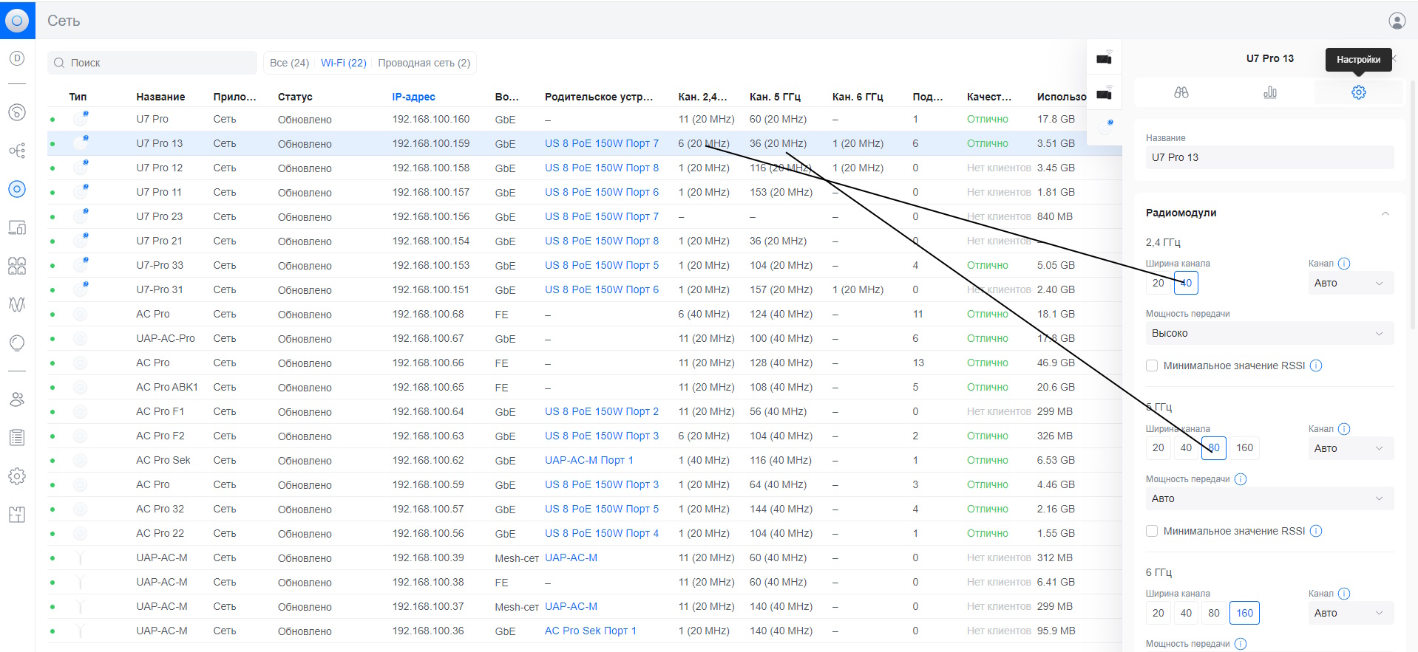Switch to the bar chart statistics tab
The image size is (1418, 652).
point(1270,92)
